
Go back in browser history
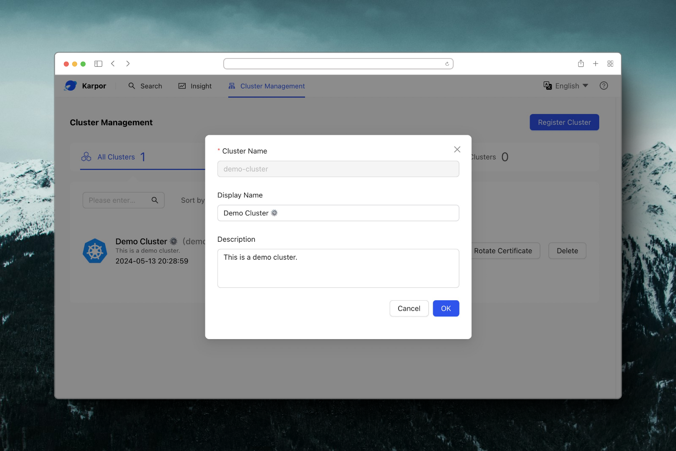point(113,63)
